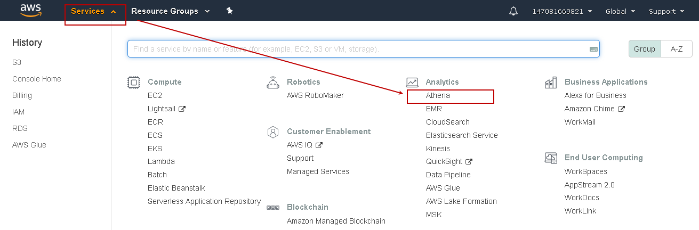Click the Compute category chip icon
The width and height of the screenshot is (699, 230).
134,82
